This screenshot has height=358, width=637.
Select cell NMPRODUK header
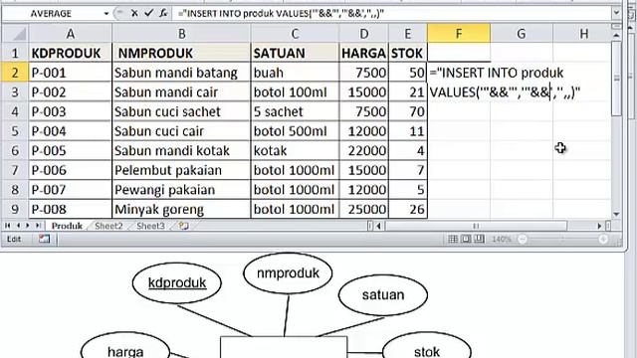[181, 53]
